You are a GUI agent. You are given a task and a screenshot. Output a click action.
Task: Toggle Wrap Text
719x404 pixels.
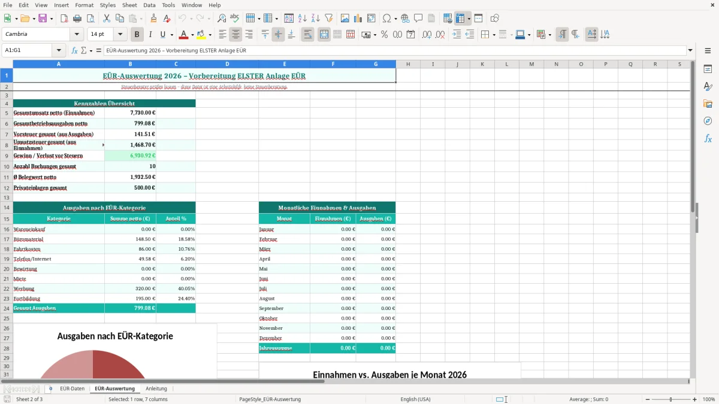tap(307, 35)
